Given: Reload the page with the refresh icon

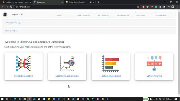Looking at the screenshot, I should point(11,7).
